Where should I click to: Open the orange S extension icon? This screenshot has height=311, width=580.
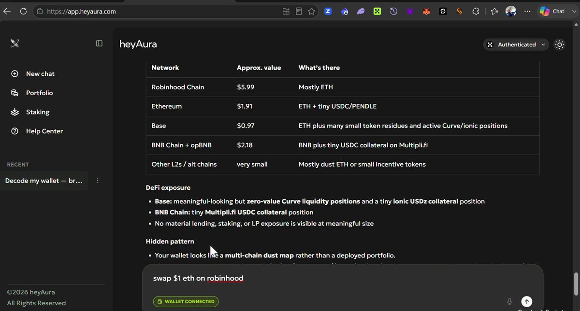click(459, 11)
